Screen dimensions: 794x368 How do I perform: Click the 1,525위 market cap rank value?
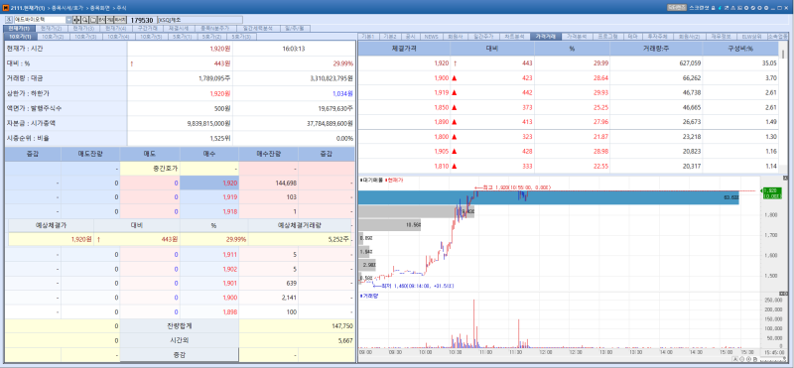pyautogui.click(x=220, y=138)
